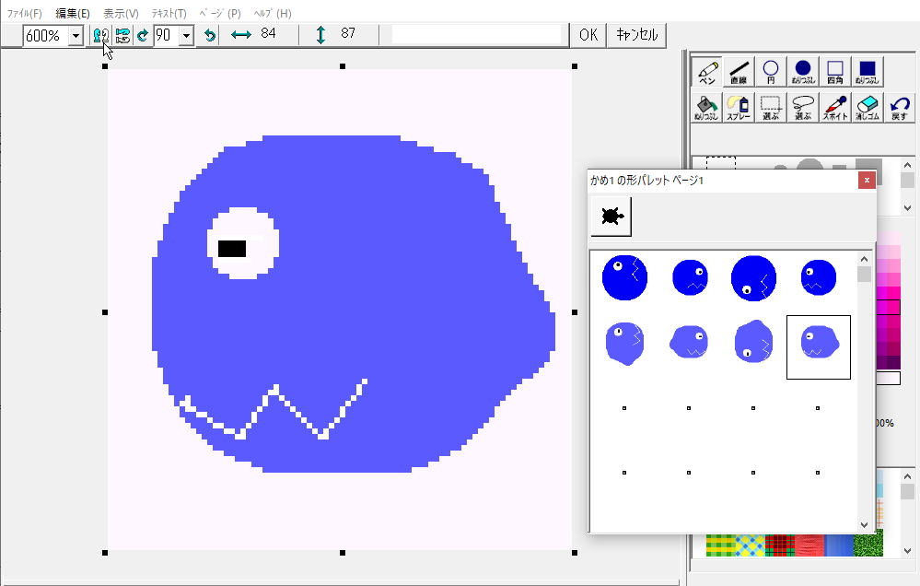
Task: Select the スプレー spray tool
Action: coord(739,108)
